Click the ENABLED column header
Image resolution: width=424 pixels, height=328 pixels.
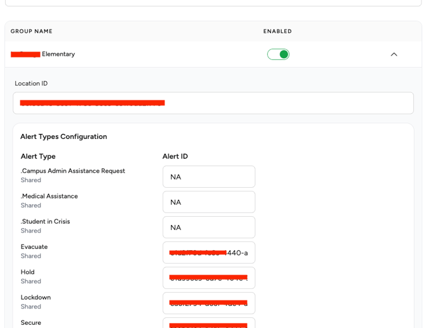(277, 31)
